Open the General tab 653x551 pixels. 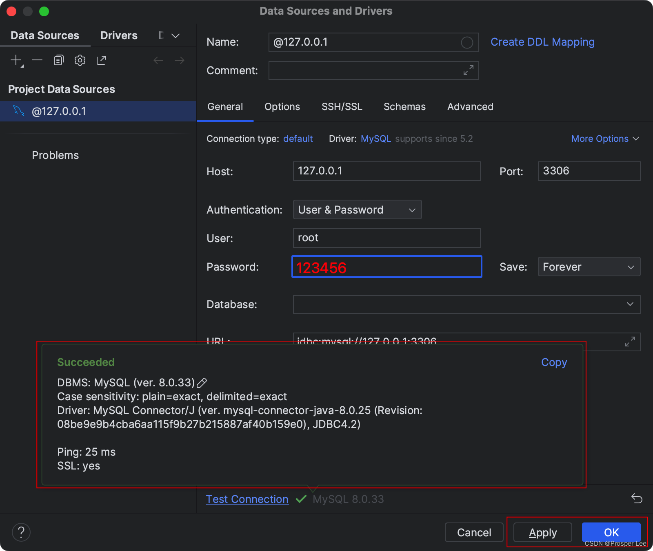coord(225,107)
